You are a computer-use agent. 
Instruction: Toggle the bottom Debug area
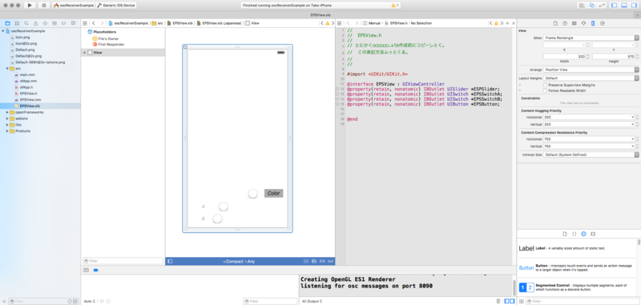click(x=624, y=6)
